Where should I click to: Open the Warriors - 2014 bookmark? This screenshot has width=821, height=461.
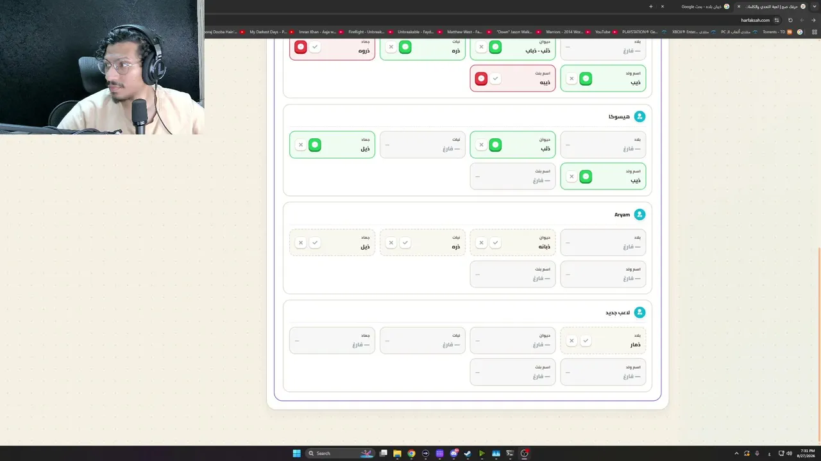click(x=567, y=31)
